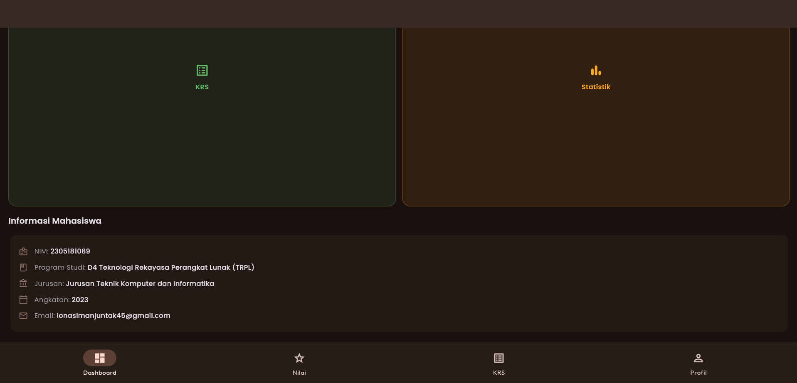Click the Program Studi book icon
This screenshot has width=797, height=383.
point(23,268)
